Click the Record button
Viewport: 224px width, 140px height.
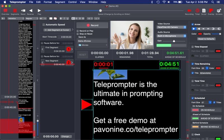[x=92, y=25]
